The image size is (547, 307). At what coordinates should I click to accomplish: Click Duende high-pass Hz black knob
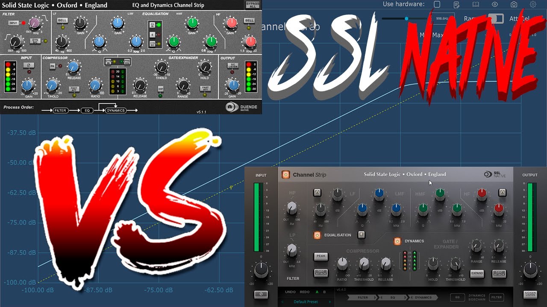click(15, 42)
